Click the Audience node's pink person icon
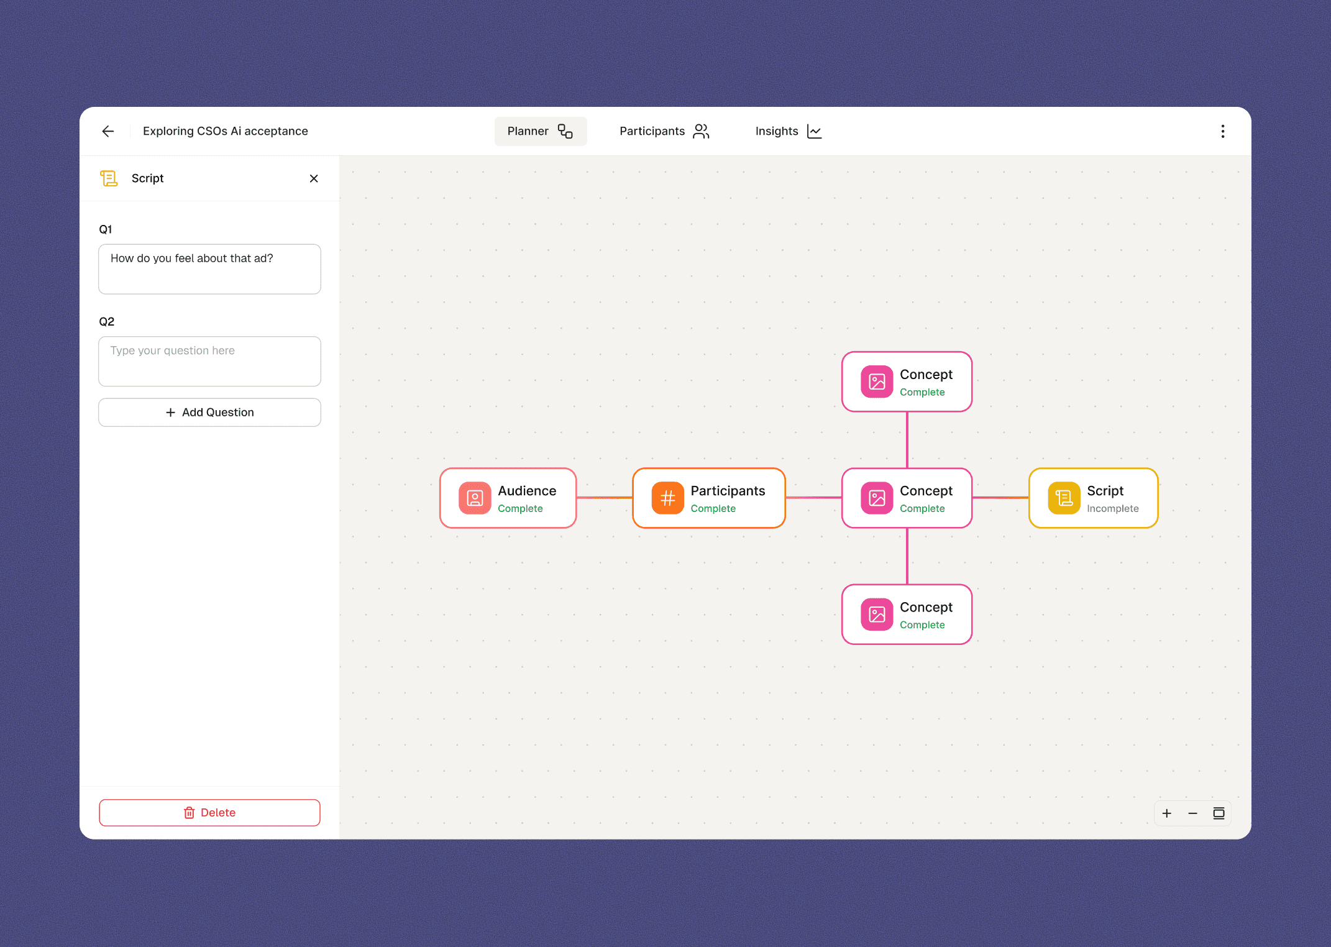Image resolution: width=1331 pixels, height=947 pixels. [x=475, y=498]
